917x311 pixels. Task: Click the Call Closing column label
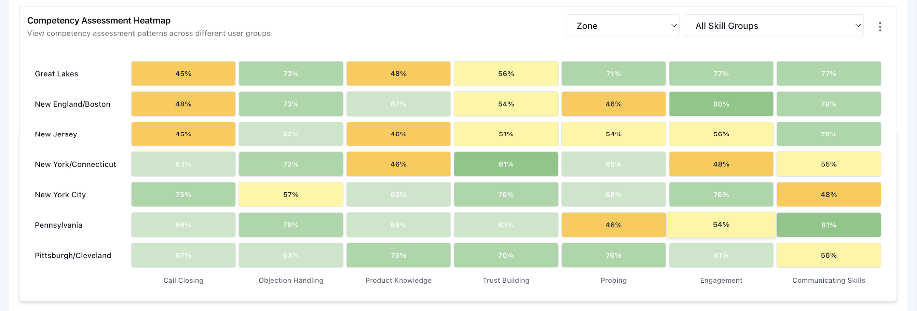pyautogui.click(x=183, y=280)
